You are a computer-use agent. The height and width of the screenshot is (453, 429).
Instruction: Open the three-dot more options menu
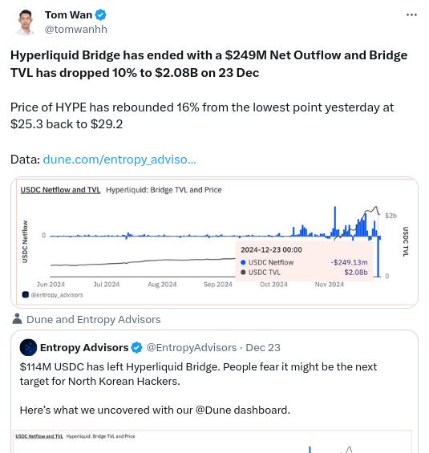tap(411, 14)
